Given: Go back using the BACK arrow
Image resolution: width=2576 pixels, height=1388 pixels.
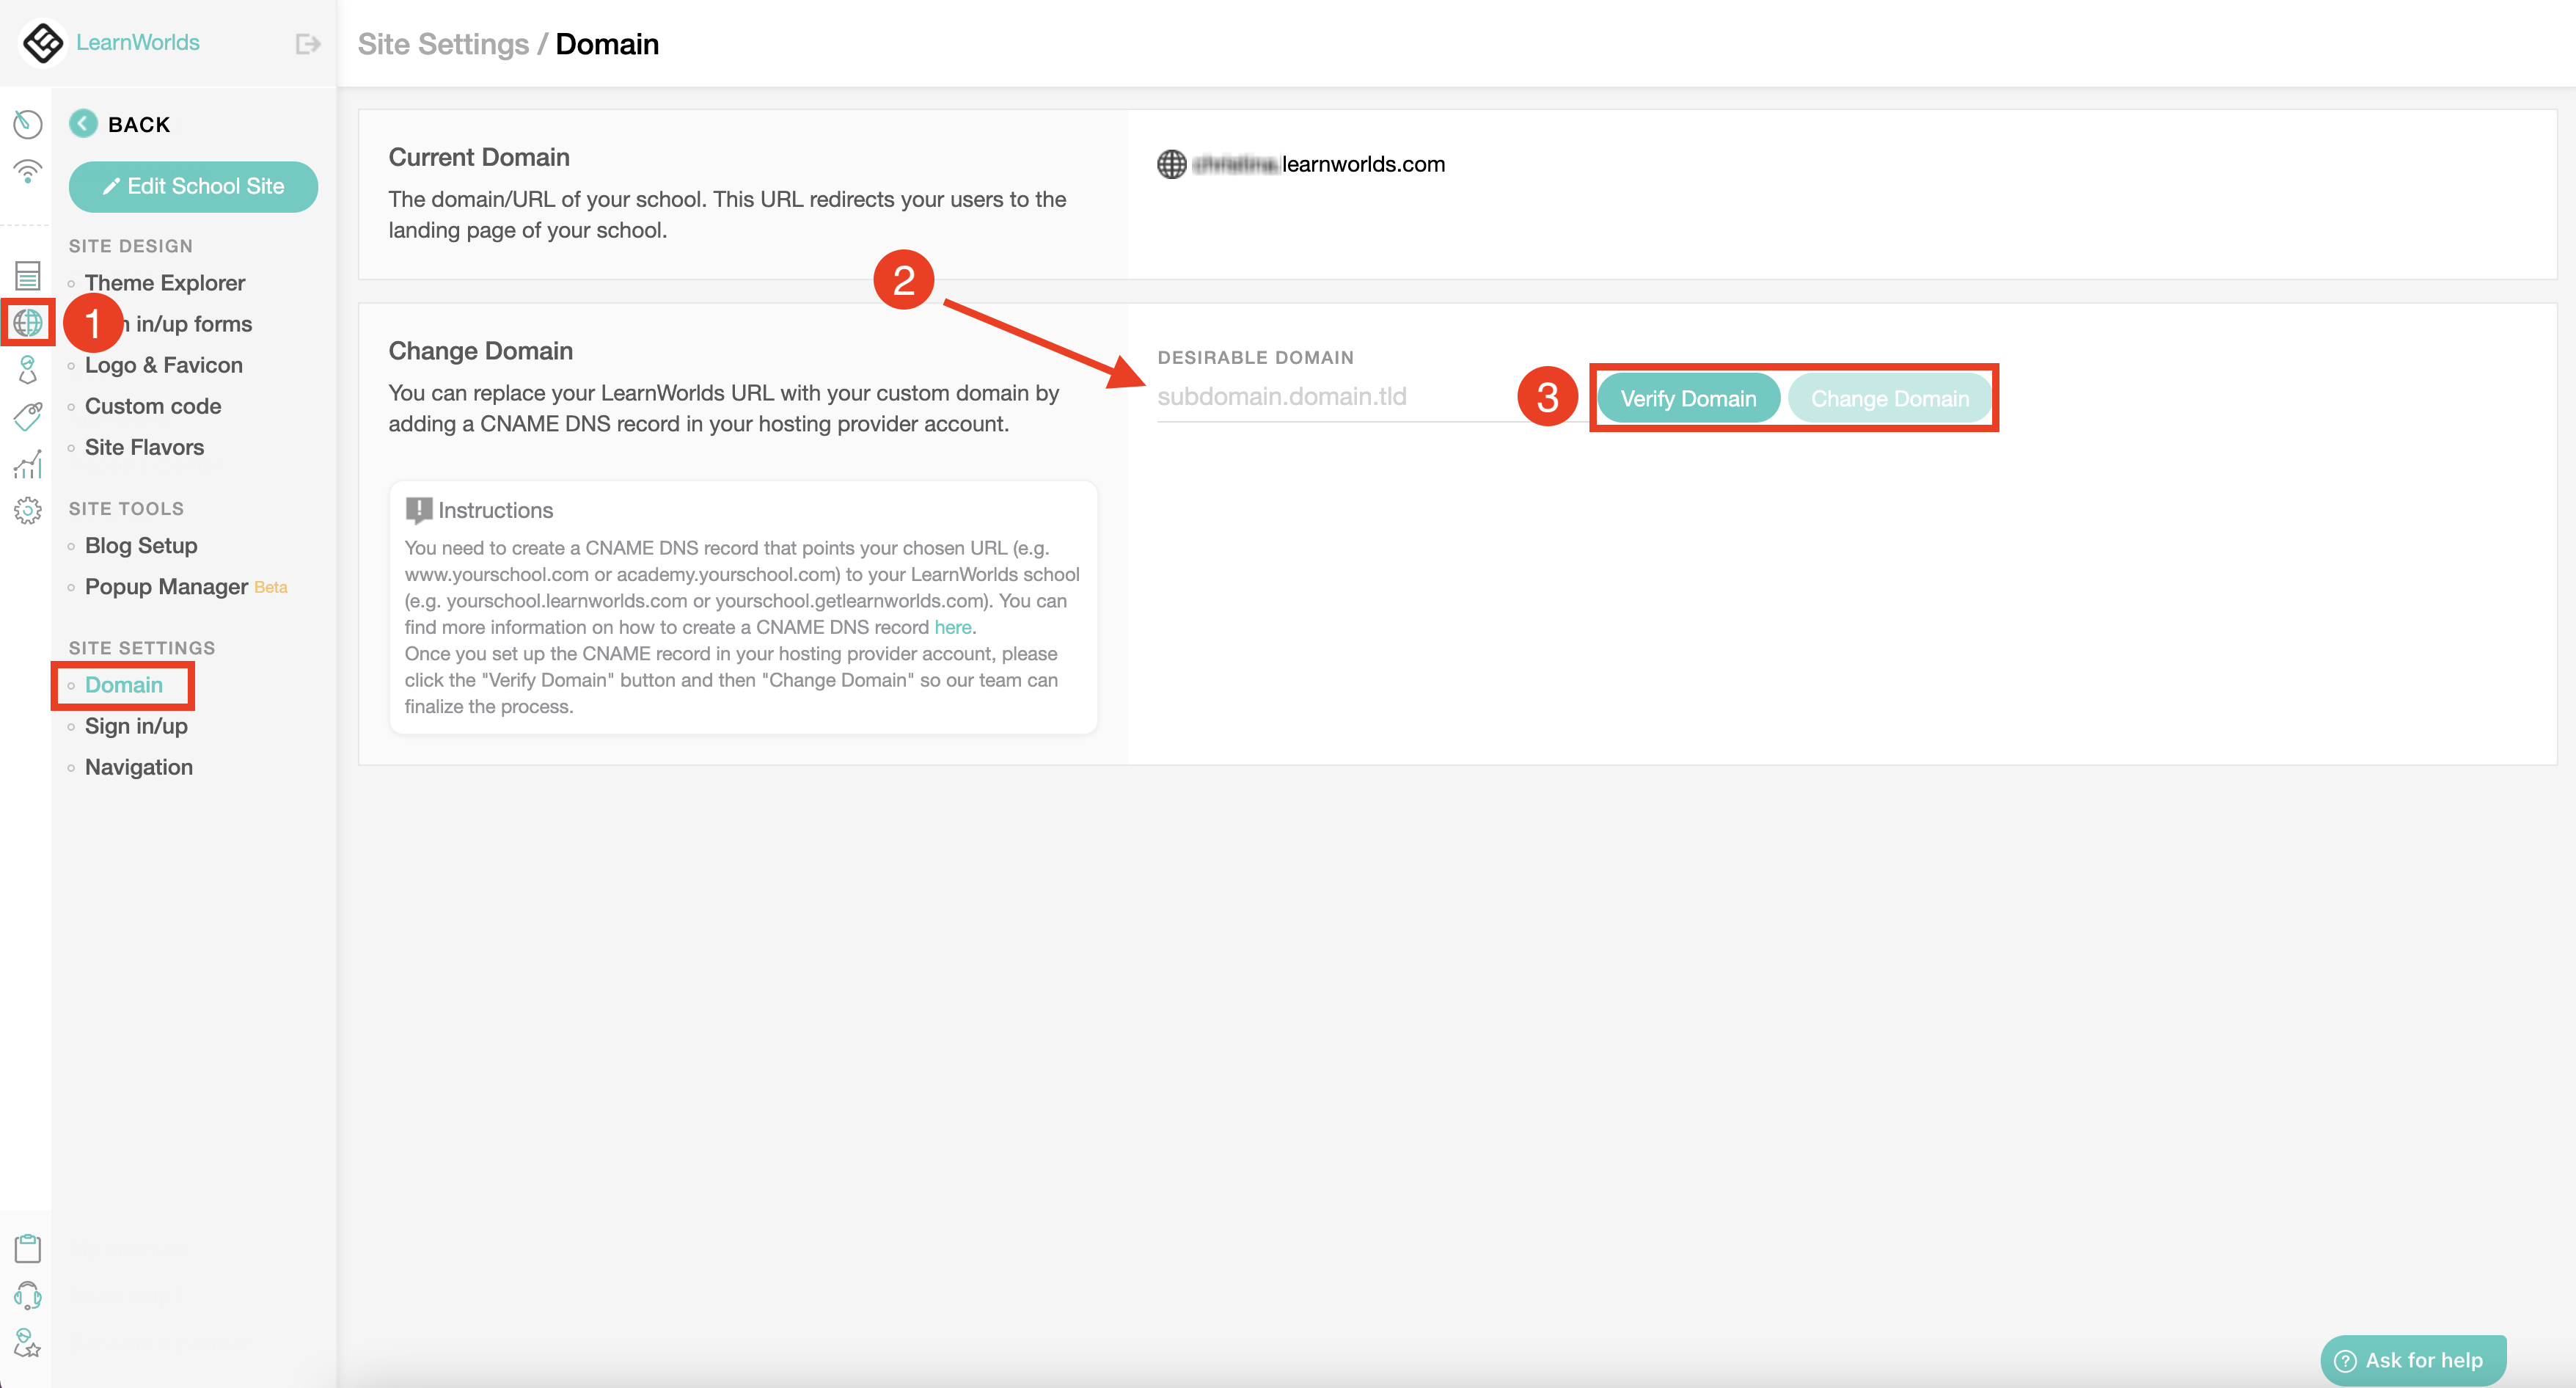Looking at the screenshot, I should (x=84, y=124).
